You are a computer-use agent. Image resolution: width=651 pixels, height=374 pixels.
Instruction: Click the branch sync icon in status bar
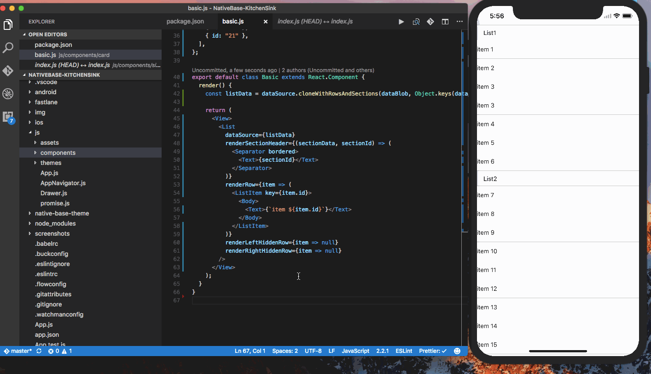(39, 351)
